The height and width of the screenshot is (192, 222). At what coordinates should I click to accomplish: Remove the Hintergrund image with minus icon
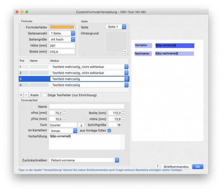tap(125, 52)
